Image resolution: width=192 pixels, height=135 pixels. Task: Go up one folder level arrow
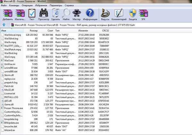click(x=4, y=25)
